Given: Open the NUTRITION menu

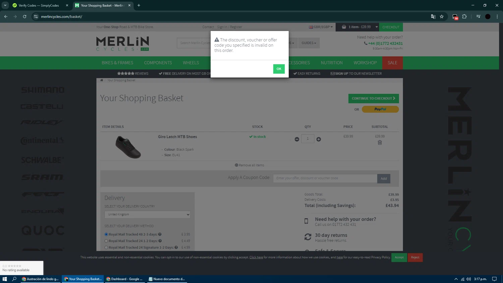Looking at the screenshot, I should [x=332, y=63].
